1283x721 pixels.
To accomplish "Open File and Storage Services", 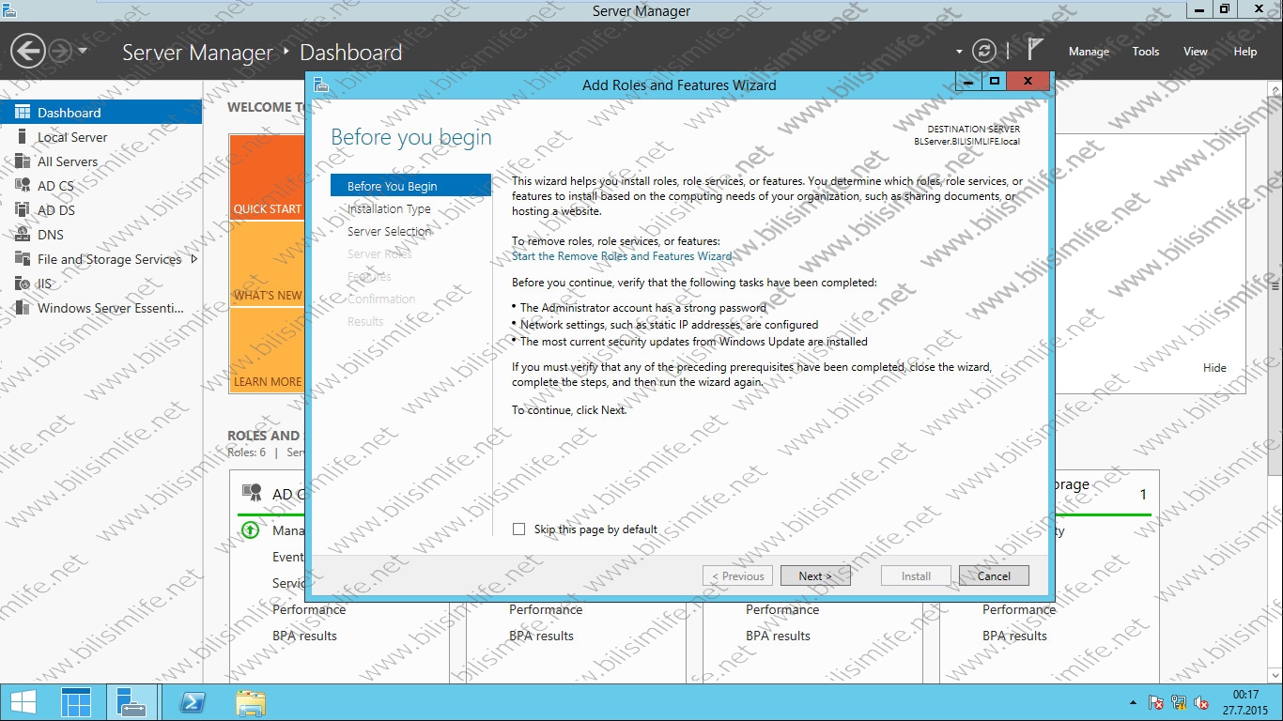I will click(x=100, y=258).
